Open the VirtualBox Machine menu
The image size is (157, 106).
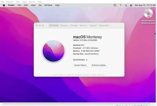click(10, 2)
